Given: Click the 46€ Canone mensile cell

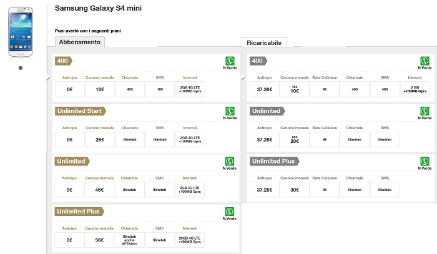Looking at the screenshot, I should click(x=99, y=190).
